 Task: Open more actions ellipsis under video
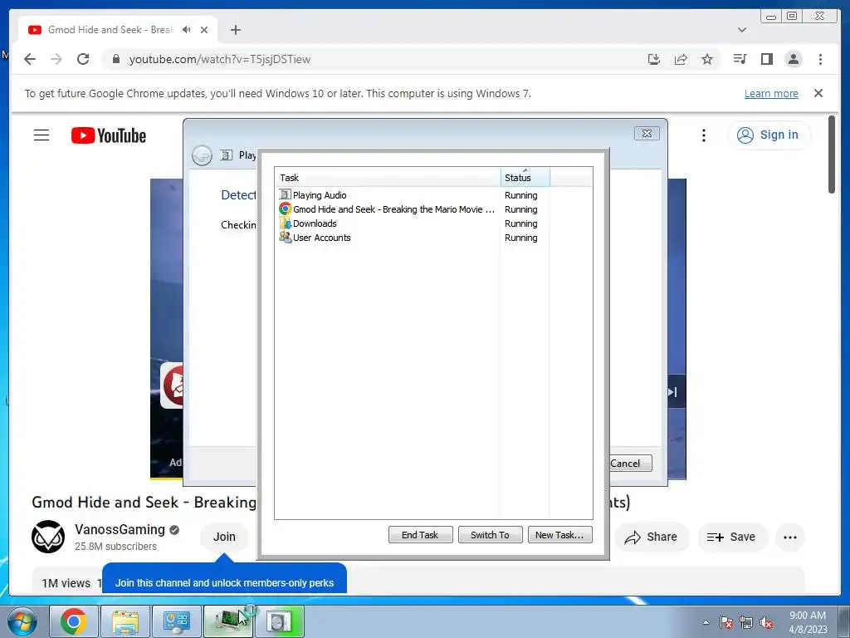pos(790,537)
